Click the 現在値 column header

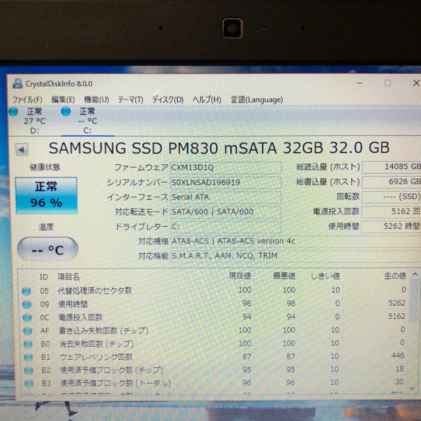pos(239,276)
